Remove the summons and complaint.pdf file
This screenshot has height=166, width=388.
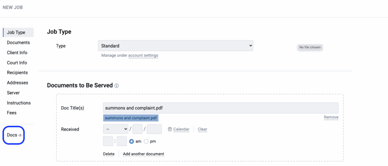click(331, 117)
